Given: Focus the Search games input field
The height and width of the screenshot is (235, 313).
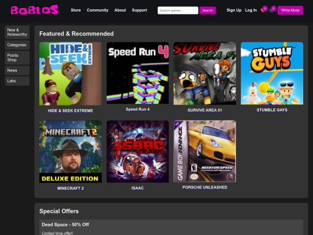Looking at the screenshot, I should tap(178, 10).
